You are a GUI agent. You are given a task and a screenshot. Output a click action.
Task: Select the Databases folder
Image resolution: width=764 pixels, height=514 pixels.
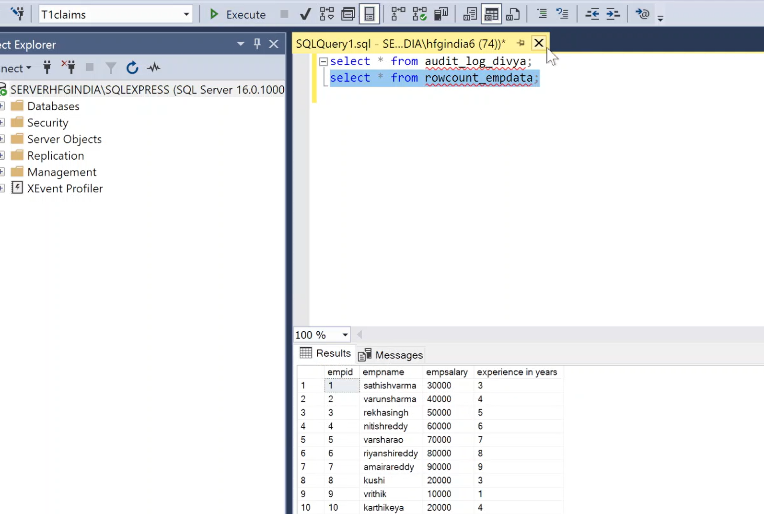[x=53, y=106]
